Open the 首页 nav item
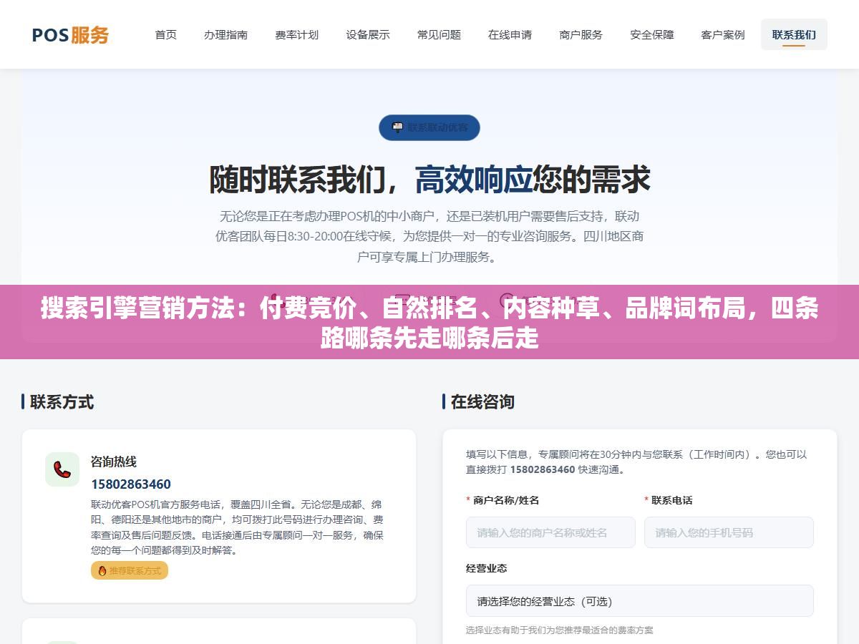Viewport: 859px width, 644px height. 166,34
